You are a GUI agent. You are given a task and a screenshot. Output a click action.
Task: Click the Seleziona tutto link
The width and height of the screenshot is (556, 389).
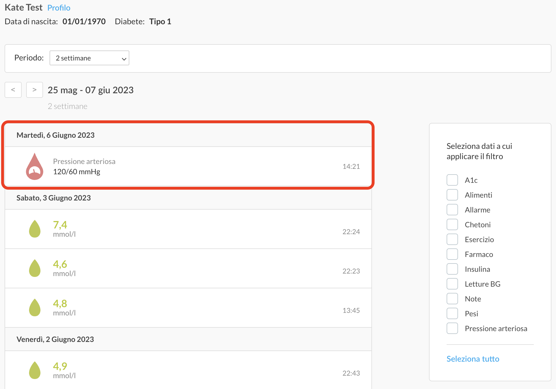[473, 359]
